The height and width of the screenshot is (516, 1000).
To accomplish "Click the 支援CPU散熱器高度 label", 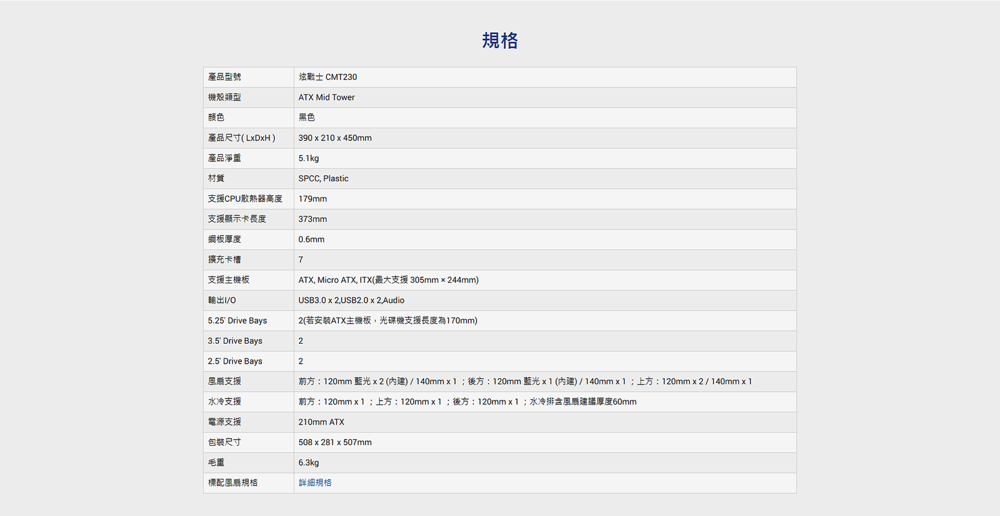I will coord(245,199).
